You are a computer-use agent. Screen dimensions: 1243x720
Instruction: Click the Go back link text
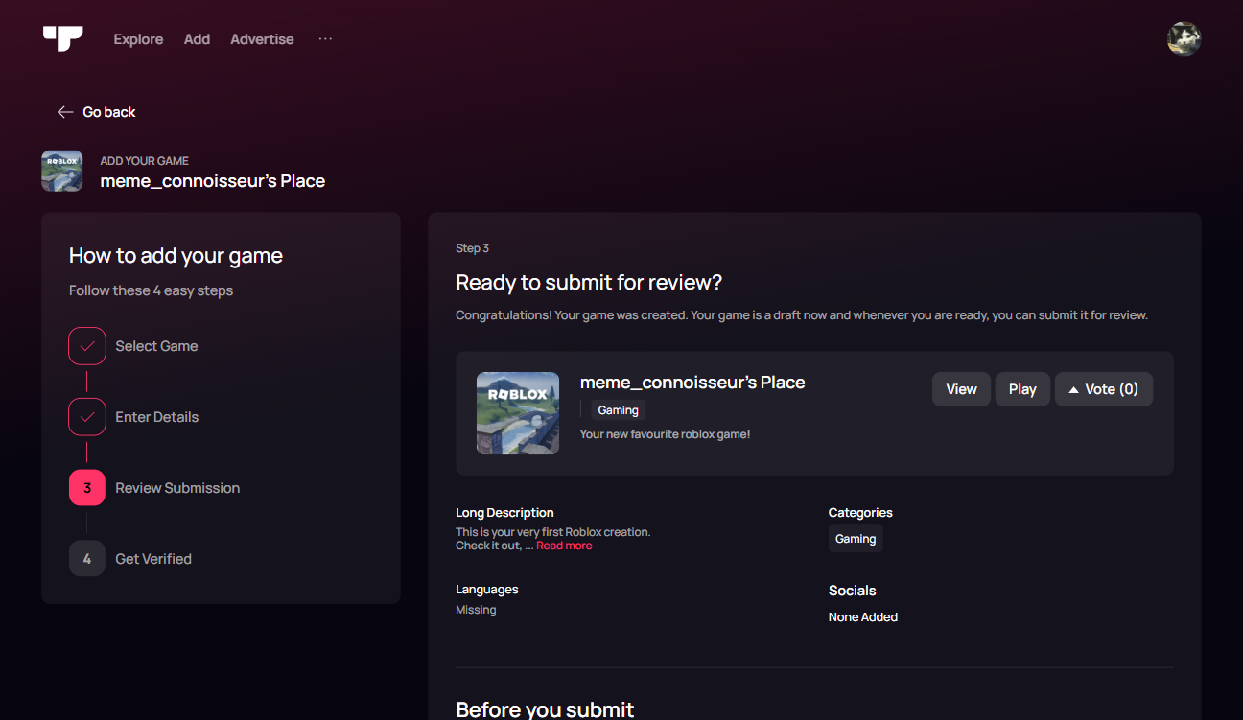[x=109, y=112]
